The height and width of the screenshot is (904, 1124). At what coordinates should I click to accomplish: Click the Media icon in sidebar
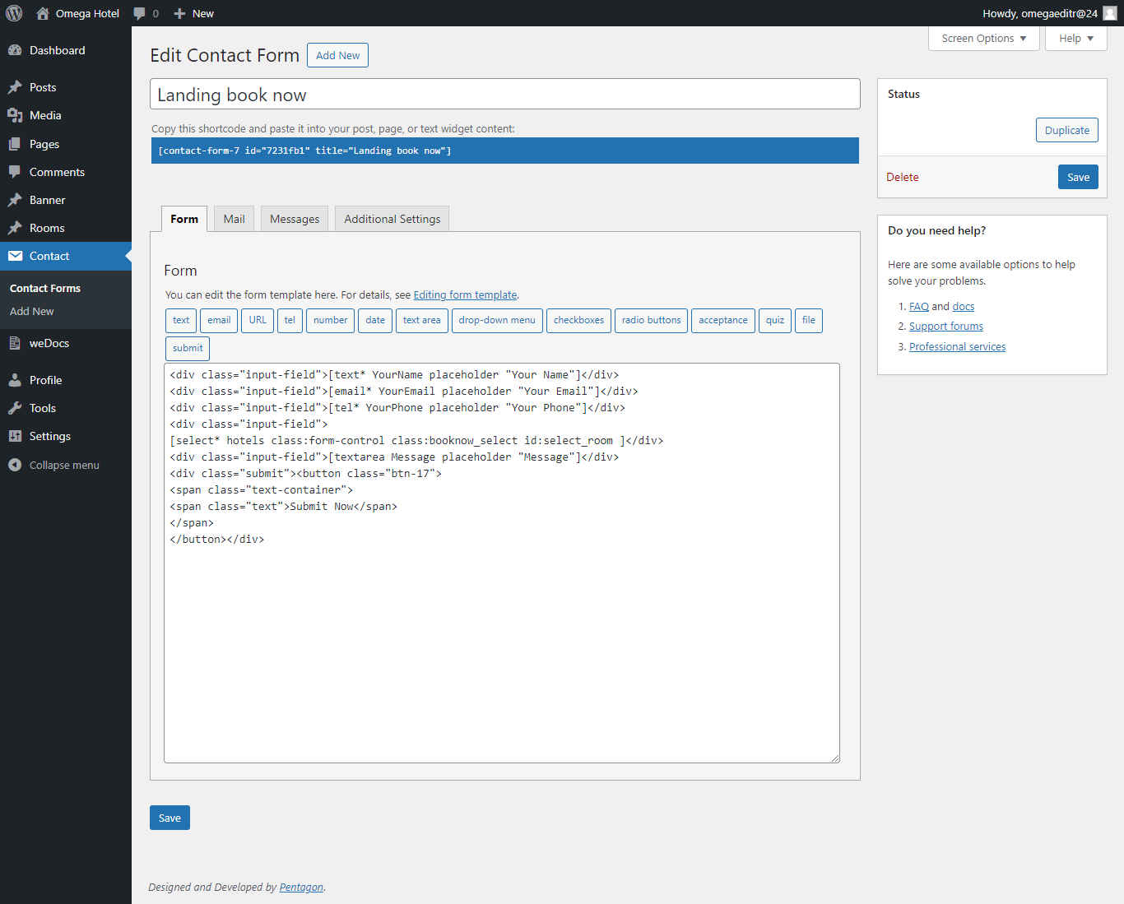coord(15,115)
